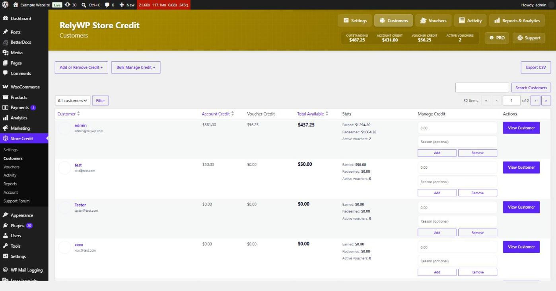Open Reports & Analytics tab
This screenshot has width=556, height=291.
pyautogui.click(x=517, y=21)
